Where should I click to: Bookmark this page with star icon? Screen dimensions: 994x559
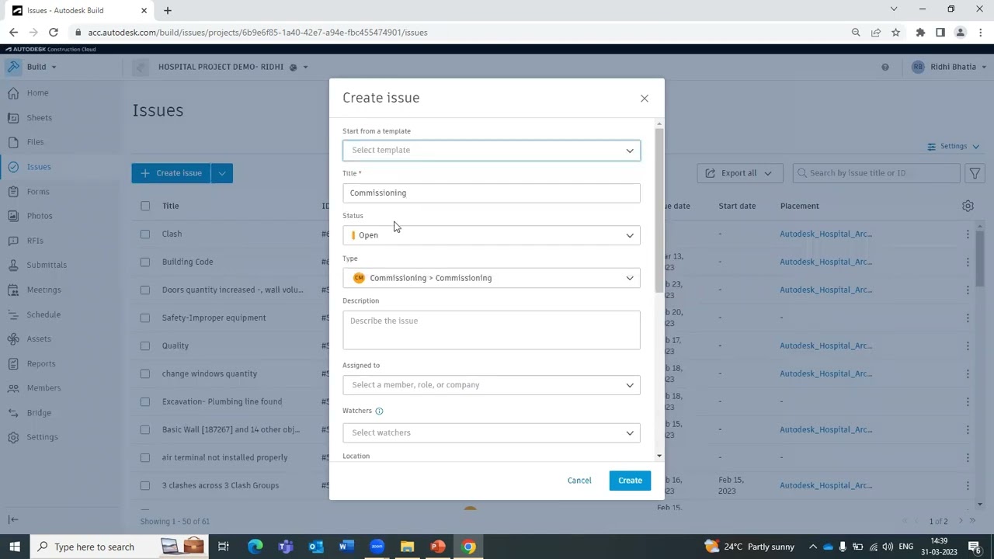(x=895, y=33)
